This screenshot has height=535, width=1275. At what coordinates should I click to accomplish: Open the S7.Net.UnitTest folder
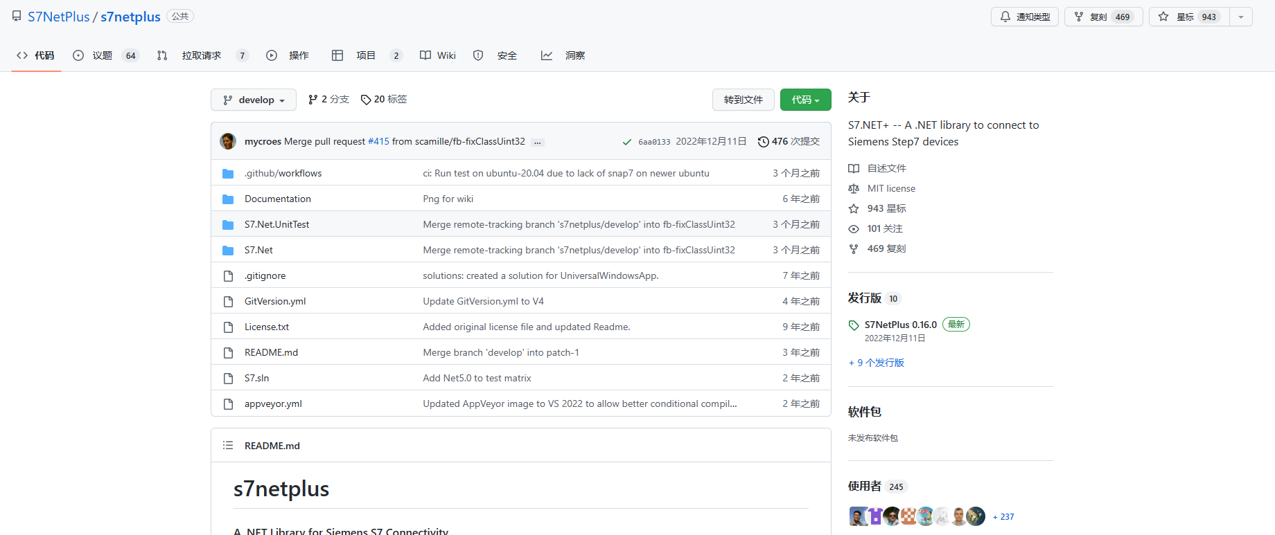[277, 224]
